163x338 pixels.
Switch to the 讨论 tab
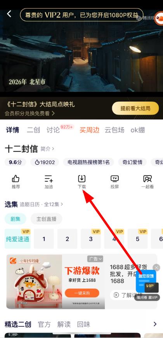pyautogui.click(x=53, y=130)
